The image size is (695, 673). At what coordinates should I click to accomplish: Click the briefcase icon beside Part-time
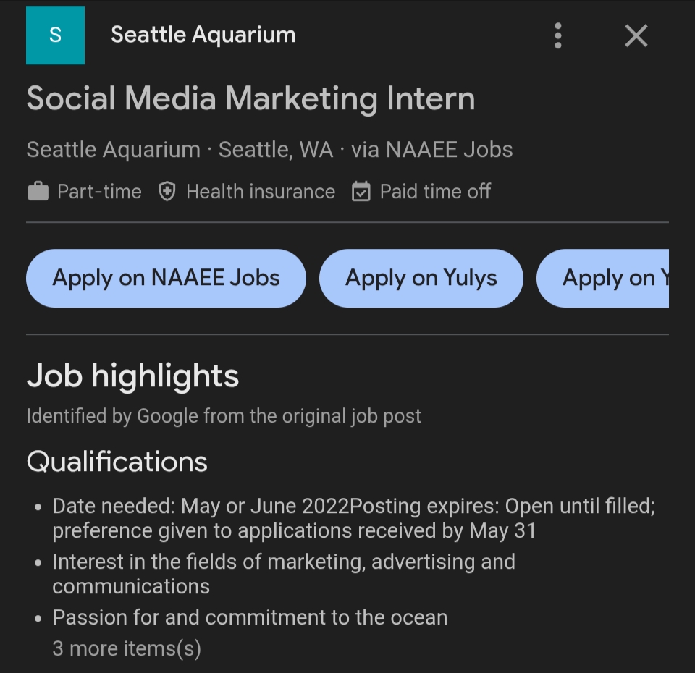[x=38, y=192]
